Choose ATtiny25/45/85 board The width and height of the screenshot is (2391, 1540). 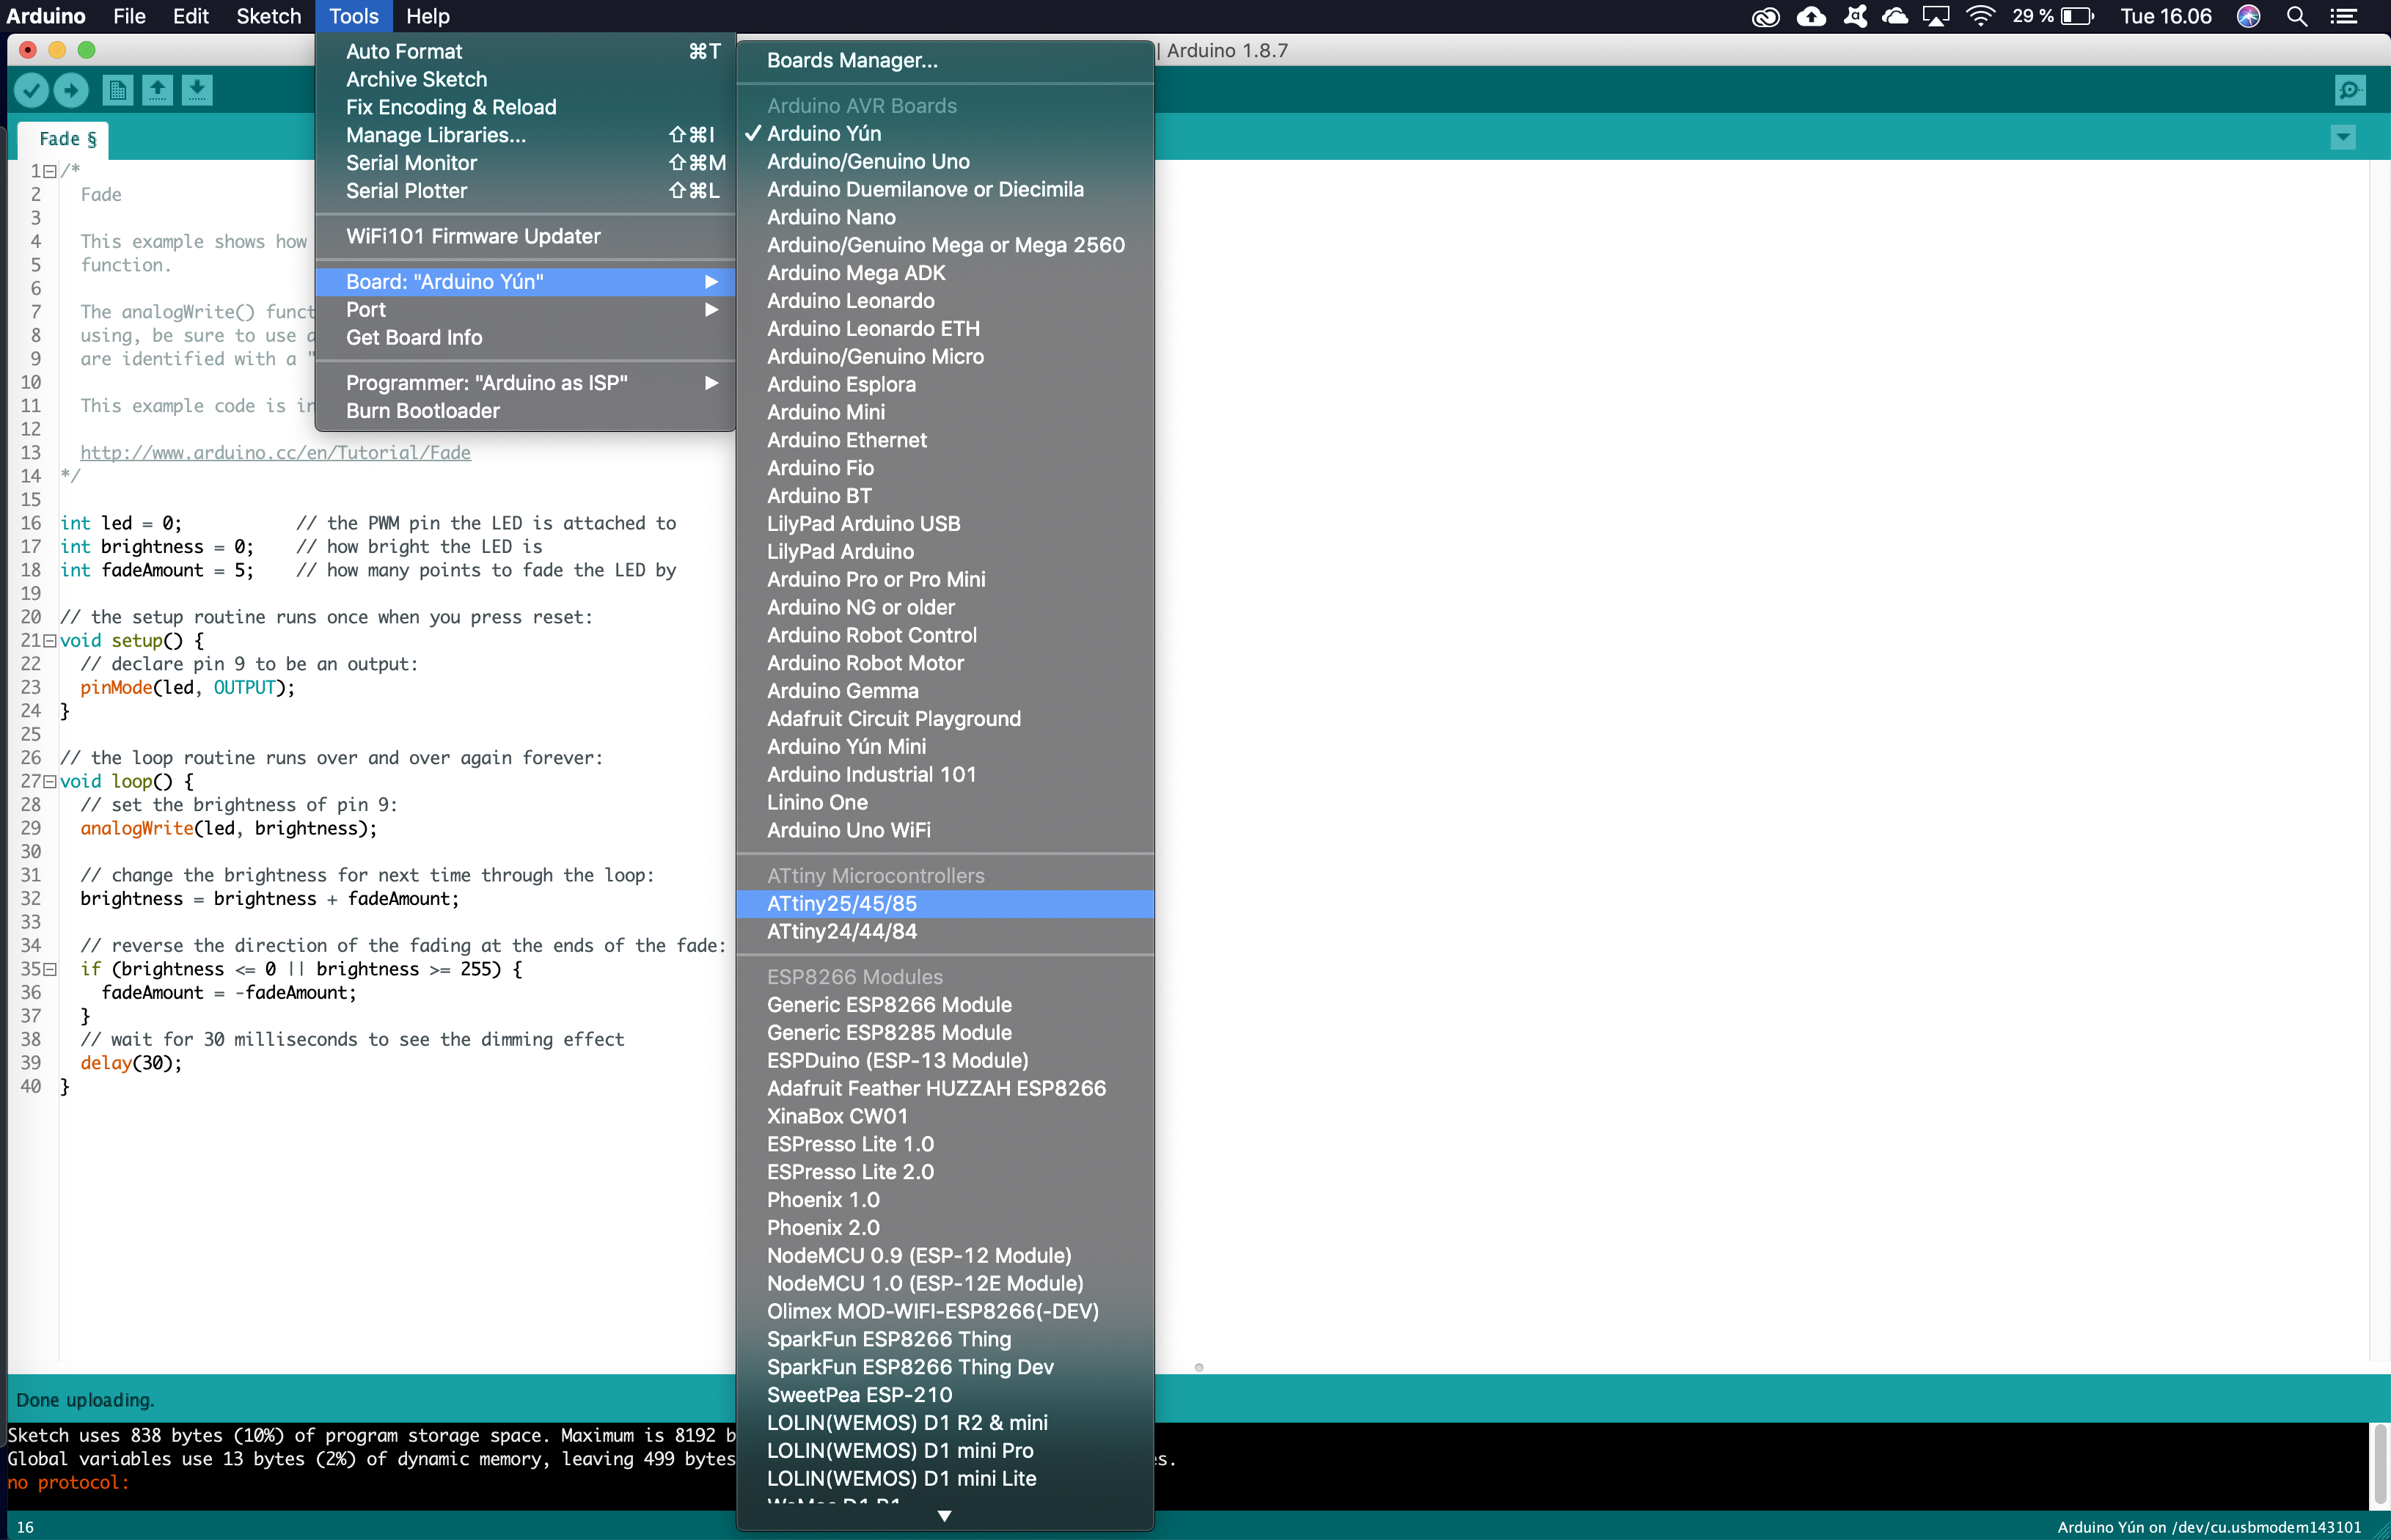coord(945,904)
